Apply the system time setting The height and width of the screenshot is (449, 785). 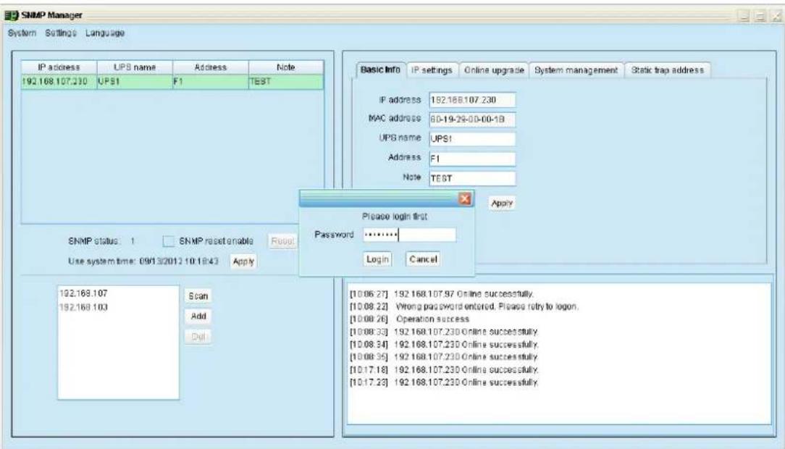[243, 261]
